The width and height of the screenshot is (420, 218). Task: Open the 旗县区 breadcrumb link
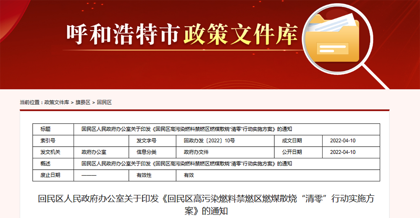pyautogui.click(x=83, y=102)
